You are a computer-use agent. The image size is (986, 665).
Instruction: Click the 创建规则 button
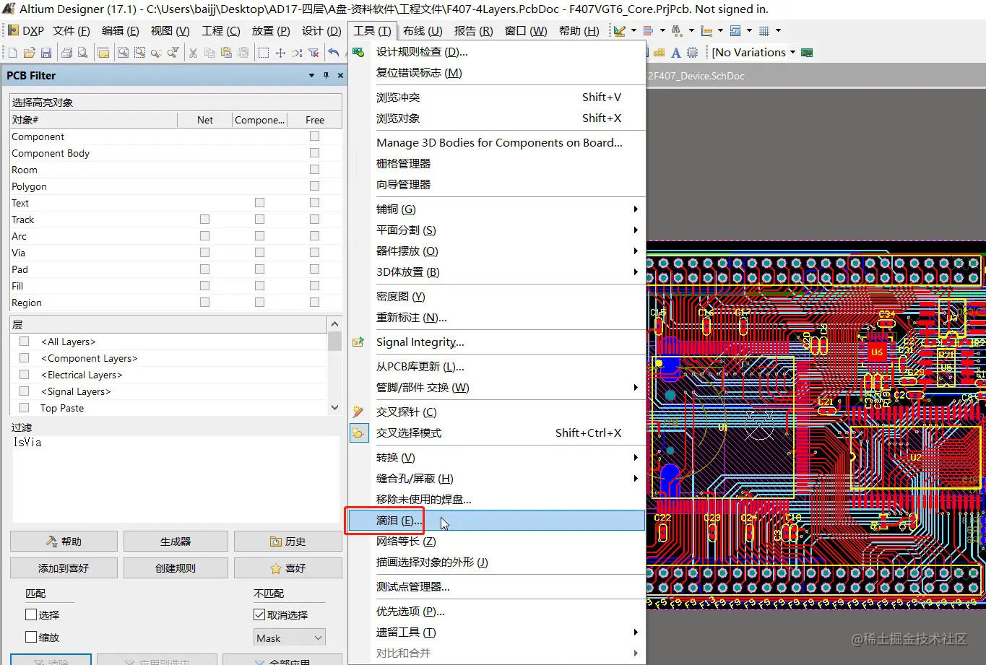176,568
